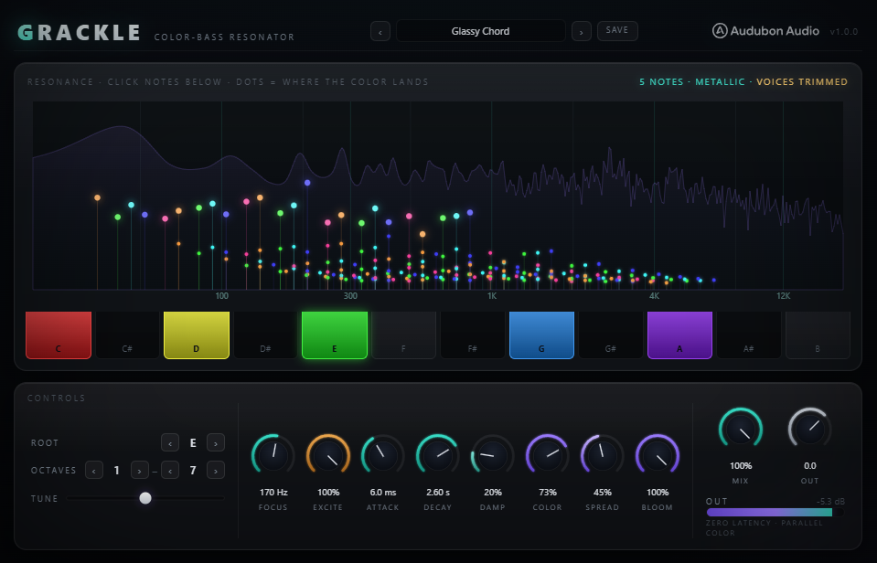Enable the A# note key
Viewport: 877px width, 563px height.
pyautogui.click(x=748, y=335)
